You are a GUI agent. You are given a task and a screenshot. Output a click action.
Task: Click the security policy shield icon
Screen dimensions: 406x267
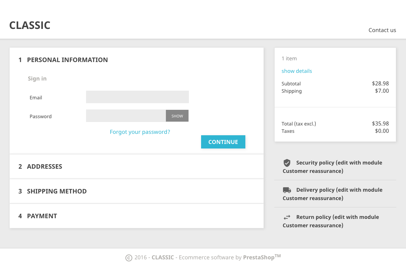(287, 163)
